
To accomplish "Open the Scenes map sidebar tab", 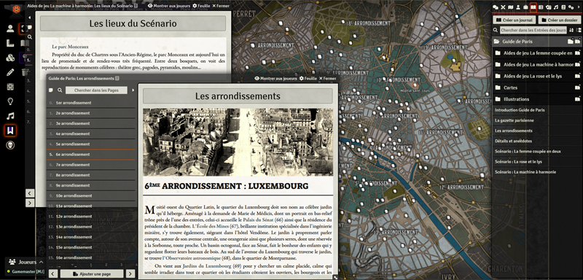I will click(511, 7).
